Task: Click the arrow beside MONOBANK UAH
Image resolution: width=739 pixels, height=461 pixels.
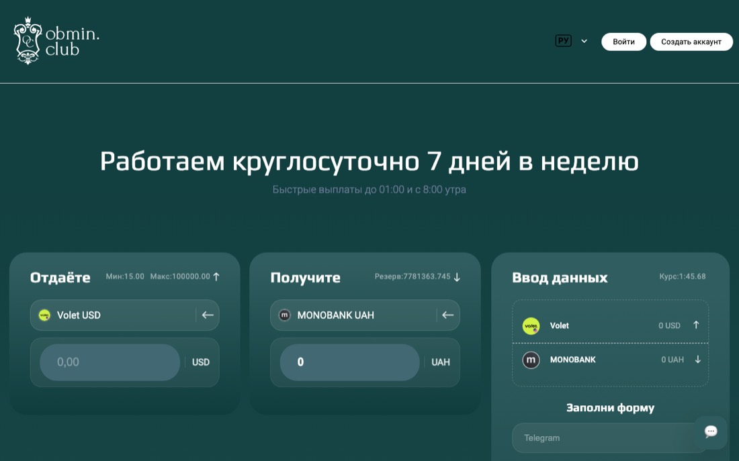Action: coord(447,315)
